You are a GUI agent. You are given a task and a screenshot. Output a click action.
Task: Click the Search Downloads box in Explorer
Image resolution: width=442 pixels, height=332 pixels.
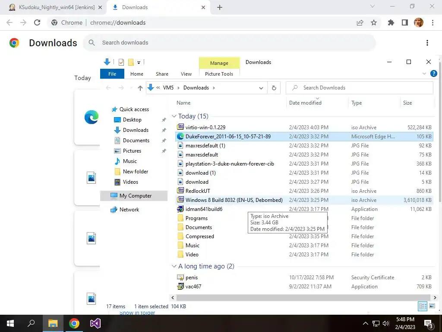pos(360,88)
